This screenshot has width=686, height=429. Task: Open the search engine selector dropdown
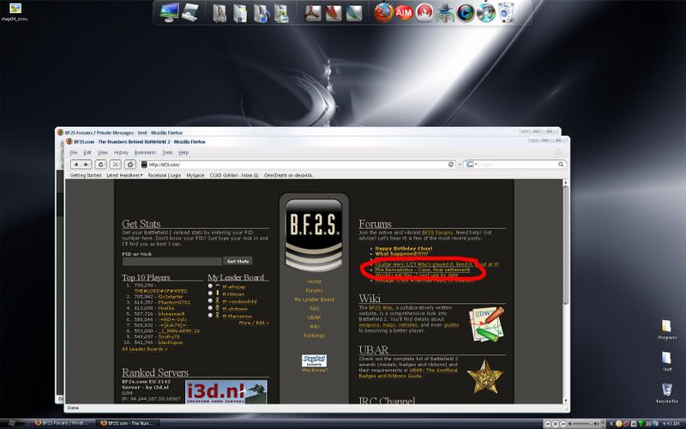click(471, 165)
